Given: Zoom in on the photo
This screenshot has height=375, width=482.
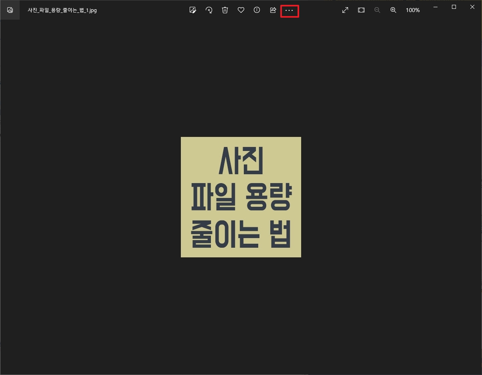Looking at the screenshot, I should 393,10.
